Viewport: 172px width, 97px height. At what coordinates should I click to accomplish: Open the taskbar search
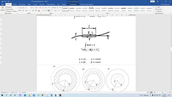pos(6,95)
